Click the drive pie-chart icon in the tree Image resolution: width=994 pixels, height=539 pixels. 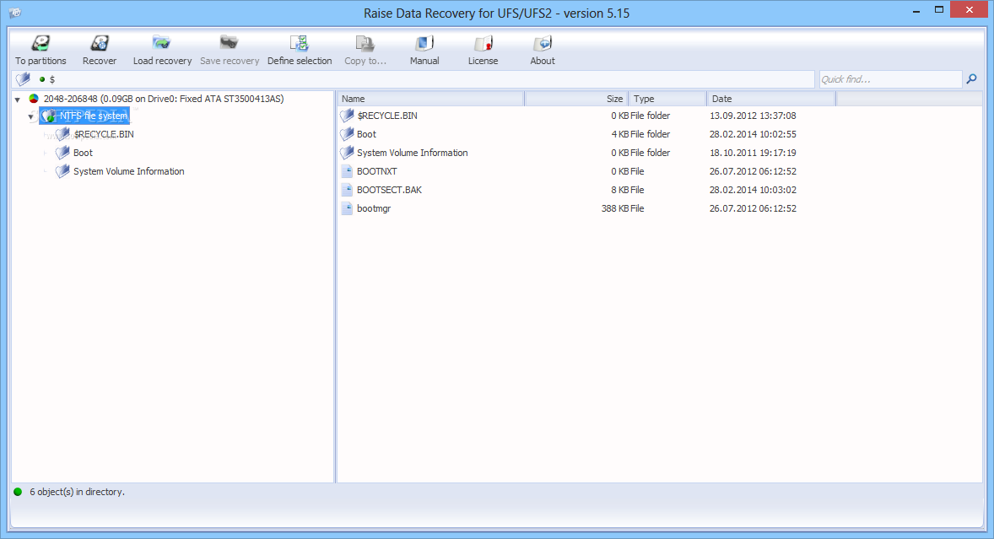pos(34,99)
